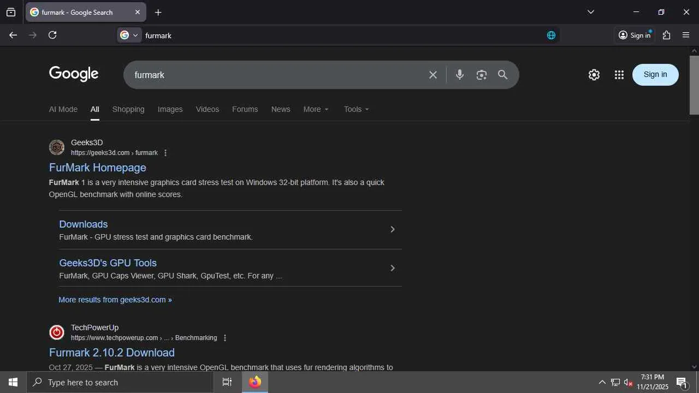This screenshot has height=393, width=699.
Task: Go back to the previous page
Action: click(13, 35)
